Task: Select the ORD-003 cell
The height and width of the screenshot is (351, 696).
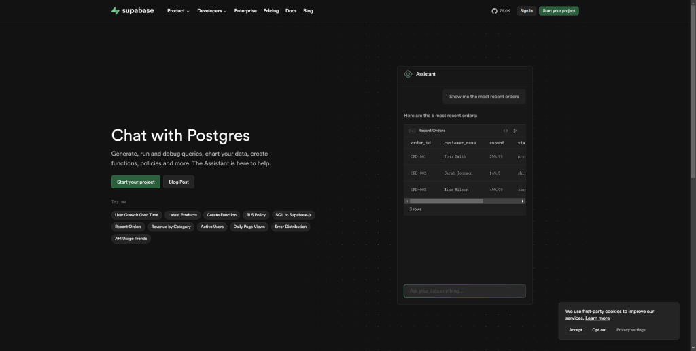Action: point(418,190)
